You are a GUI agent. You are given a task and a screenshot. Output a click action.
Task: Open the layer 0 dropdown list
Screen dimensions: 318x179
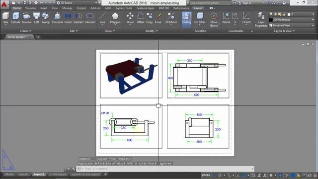pyautogui.click(x=292, y=14)
